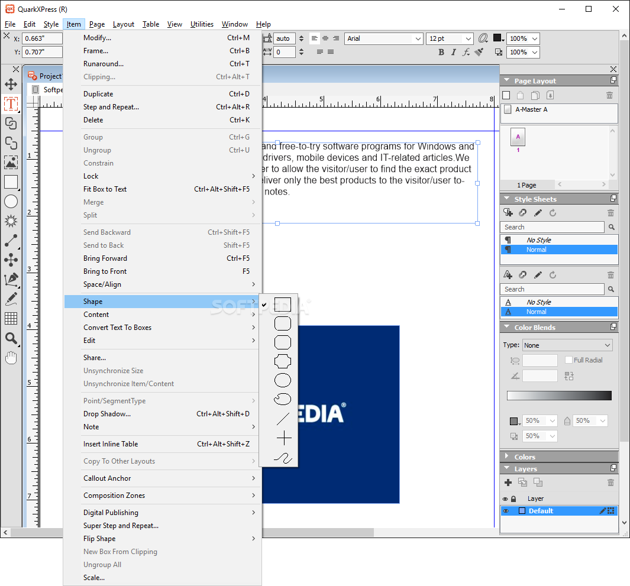Click Style Sheets paragraph search magnifier

click(x=611, y=227)
